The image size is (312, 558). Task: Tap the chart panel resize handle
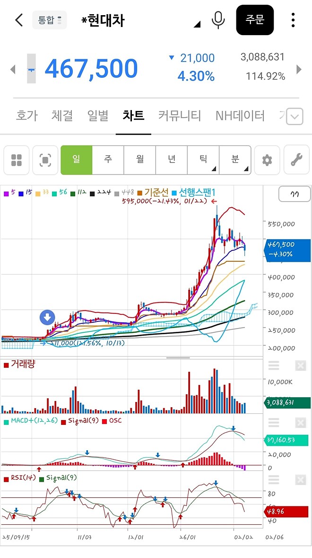click(178, 357)
